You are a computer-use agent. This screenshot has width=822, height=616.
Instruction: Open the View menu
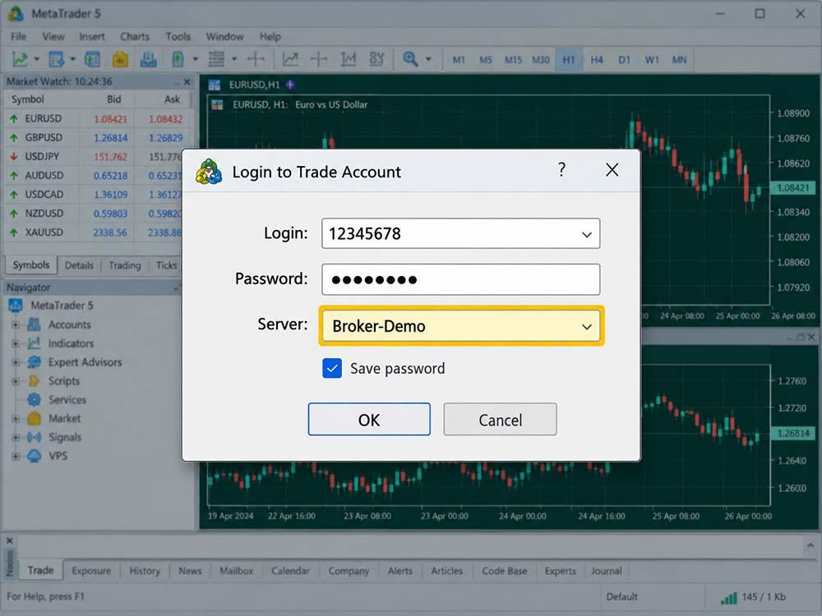tap(53, 37)
